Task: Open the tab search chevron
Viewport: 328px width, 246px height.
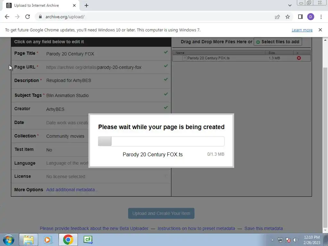Action: (290, 5)
